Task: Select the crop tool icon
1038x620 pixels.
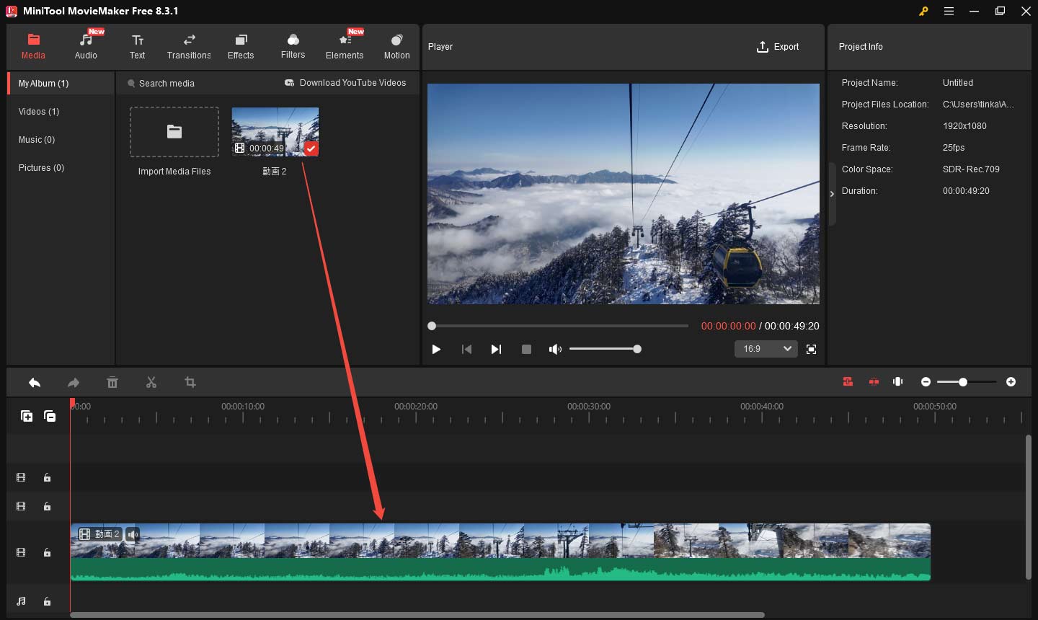Action: click(190, 382)
